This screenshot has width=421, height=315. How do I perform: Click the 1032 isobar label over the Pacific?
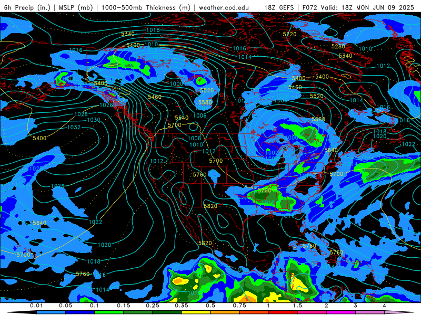pos(74,127)
